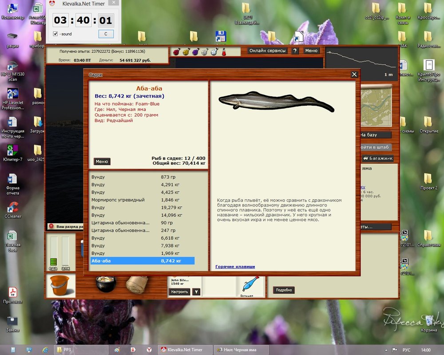This screenshot has height=355, width=444.
Task: Open the help question mark button
Action: (295, 51)
